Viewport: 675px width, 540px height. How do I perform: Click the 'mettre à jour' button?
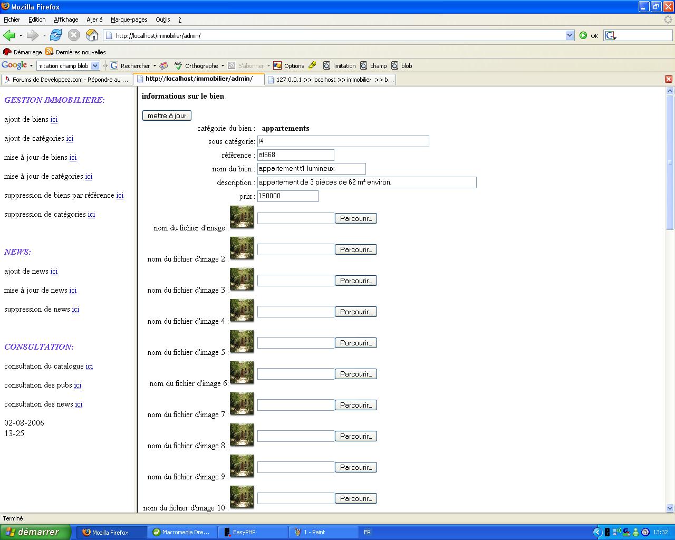click(167, 115)
